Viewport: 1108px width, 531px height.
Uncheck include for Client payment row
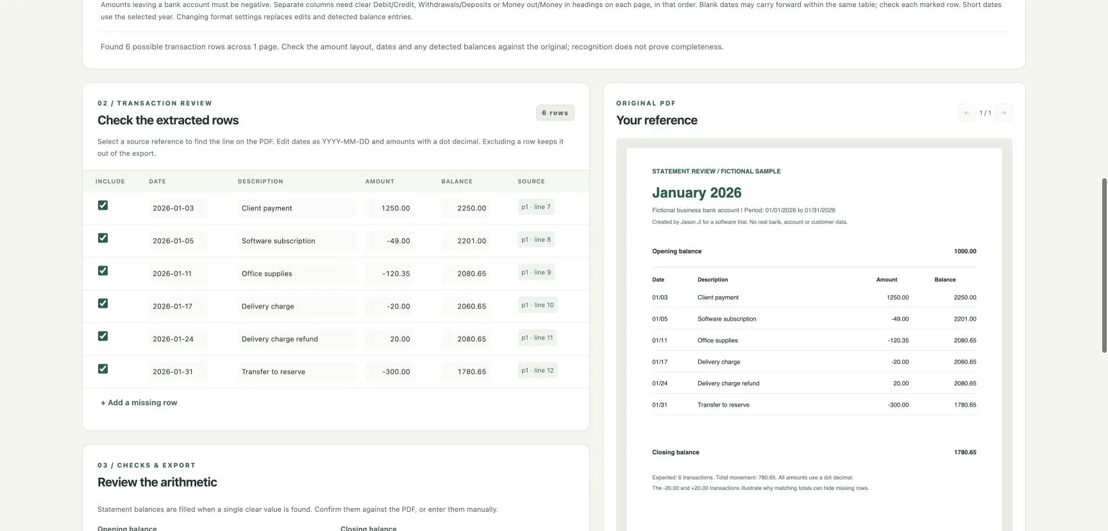pos(103,205)
